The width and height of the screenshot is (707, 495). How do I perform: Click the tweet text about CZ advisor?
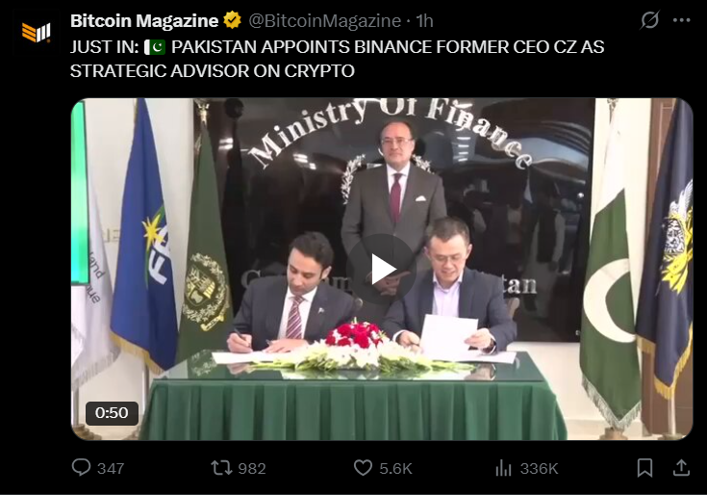[338, 59]
